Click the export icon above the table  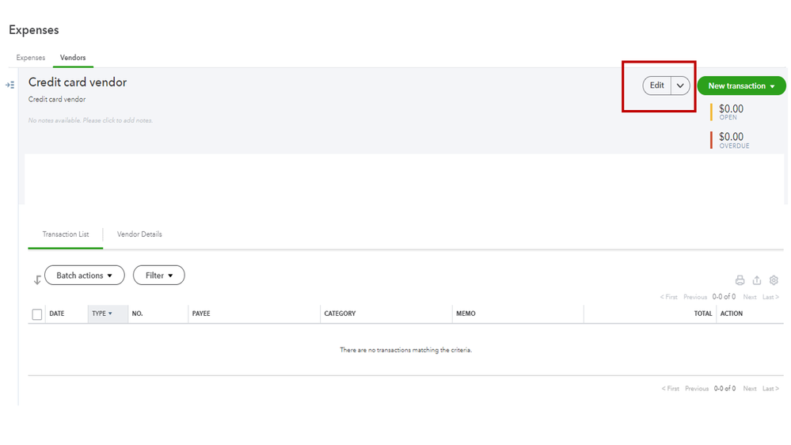click(x=757, y=280)
